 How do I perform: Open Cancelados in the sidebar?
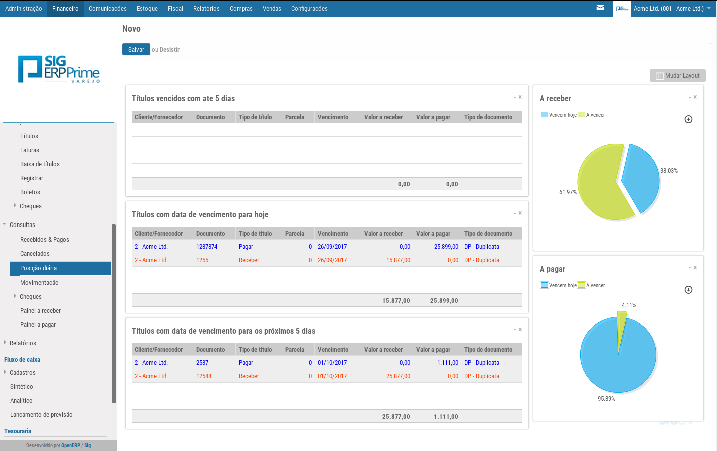click(35, 254)
